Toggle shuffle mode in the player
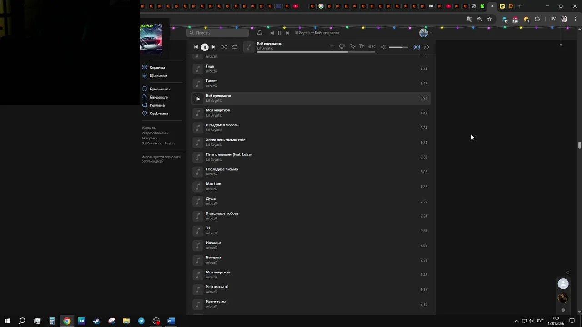 pos(224,47)
